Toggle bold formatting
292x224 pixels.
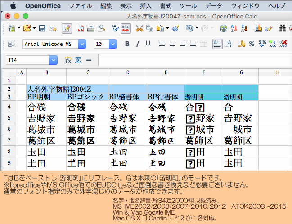(127, 44)
